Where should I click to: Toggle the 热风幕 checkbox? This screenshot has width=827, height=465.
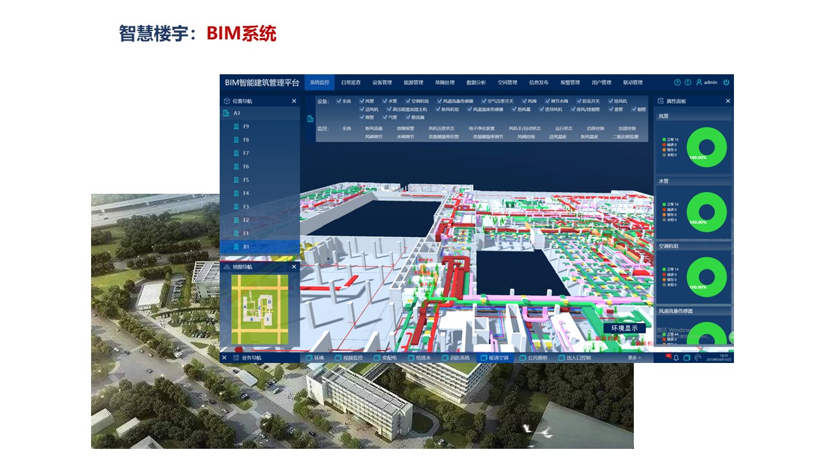[514, 109]
